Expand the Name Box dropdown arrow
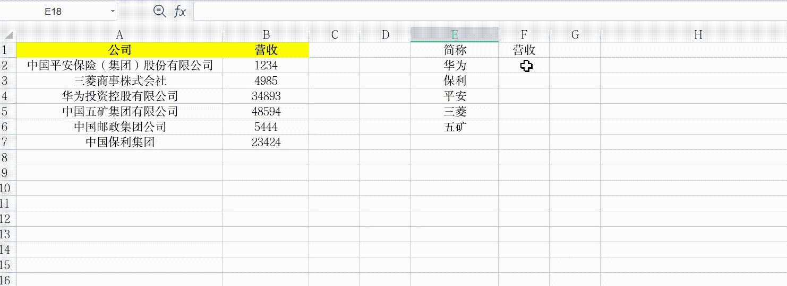Image resolution: width=787 pixels, height=286 pixels. (113, 11)
